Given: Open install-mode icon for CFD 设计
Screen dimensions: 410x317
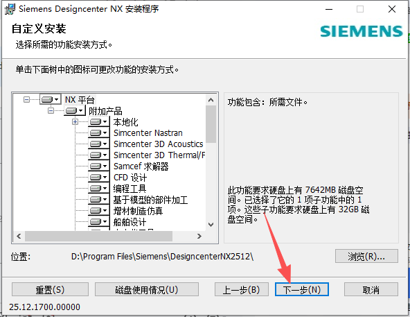Looking at the screenshot, I should tap(99, 178).
